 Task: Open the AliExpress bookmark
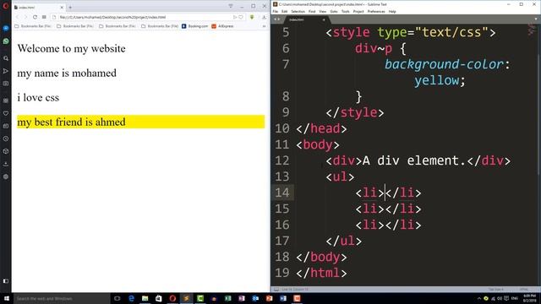click(222, 26)
